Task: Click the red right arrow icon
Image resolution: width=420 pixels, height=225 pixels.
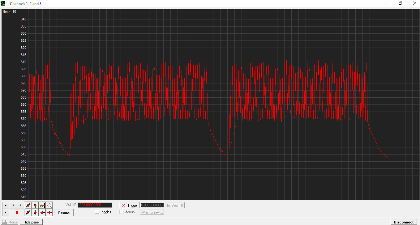Action: point(49,213)
